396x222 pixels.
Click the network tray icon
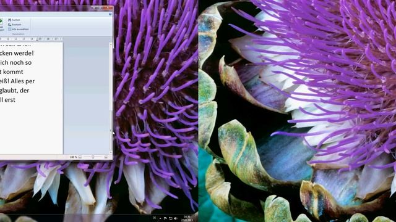tap(171, 218)
